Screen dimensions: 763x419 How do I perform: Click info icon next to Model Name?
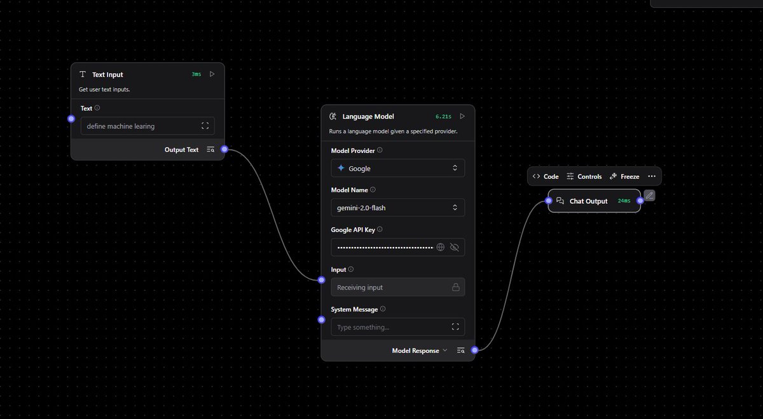(x=373, y=190)
